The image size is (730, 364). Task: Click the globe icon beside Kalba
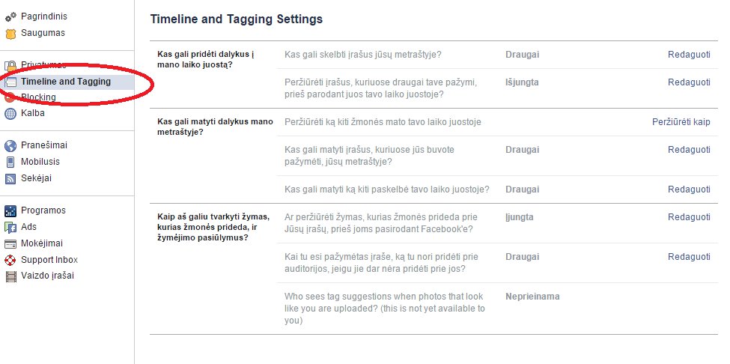point(10,114)
